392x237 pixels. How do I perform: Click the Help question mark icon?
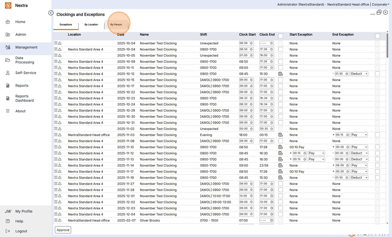click(7, 221)
